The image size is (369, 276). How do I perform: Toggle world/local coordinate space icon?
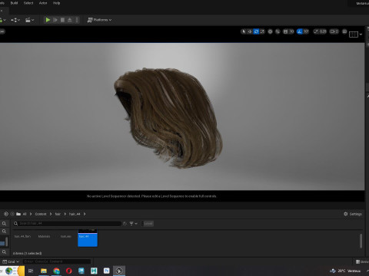(270, 31)
